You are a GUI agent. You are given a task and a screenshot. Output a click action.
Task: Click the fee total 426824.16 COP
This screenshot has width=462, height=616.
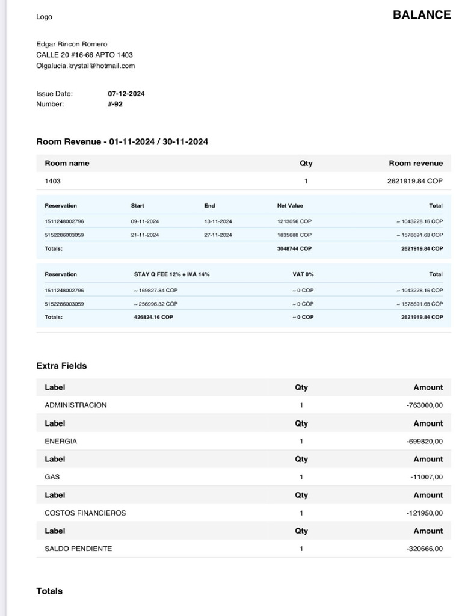153,317
